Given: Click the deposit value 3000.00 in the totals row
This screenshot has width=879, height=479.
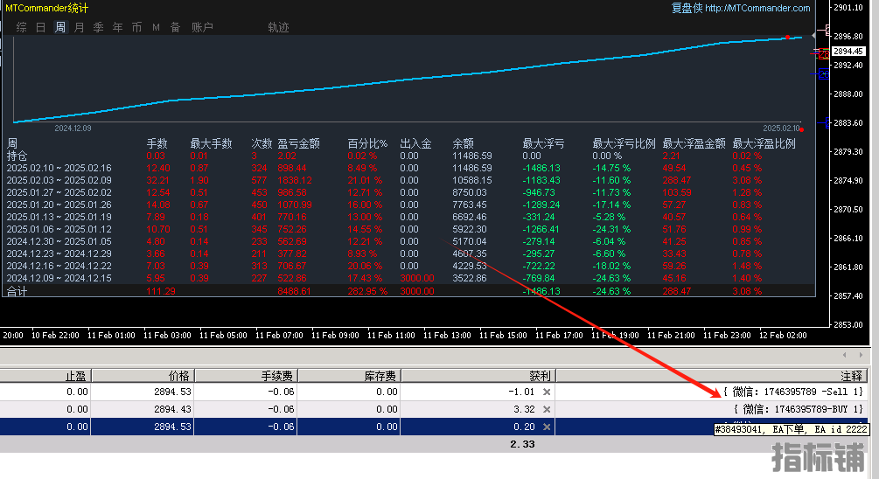Looking at the screenshot, I should click(417, 291).
